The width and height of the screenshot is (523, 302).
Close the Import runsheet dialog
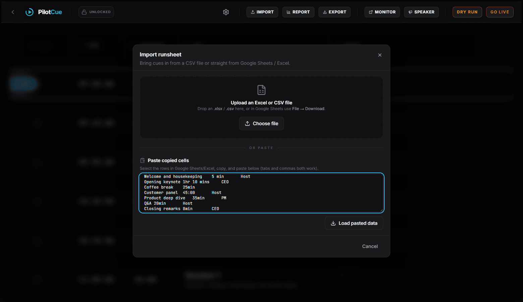coord(380,55)
